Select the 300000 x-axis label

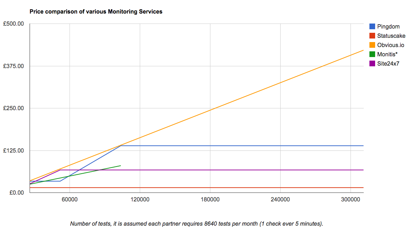[x=351, y=200]
